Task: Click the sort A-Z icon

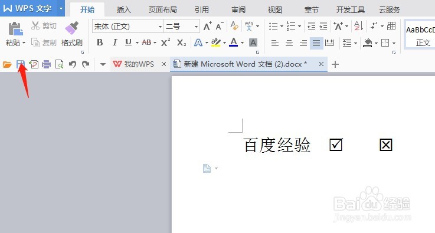Action: 358,26
